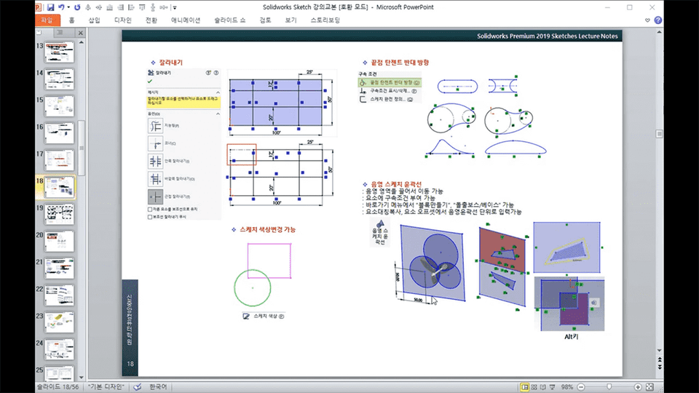The width and height of the screenshot is (699, 393).
Task: Select slide 24 thumbnail
Action: click(x=59, y=349)
